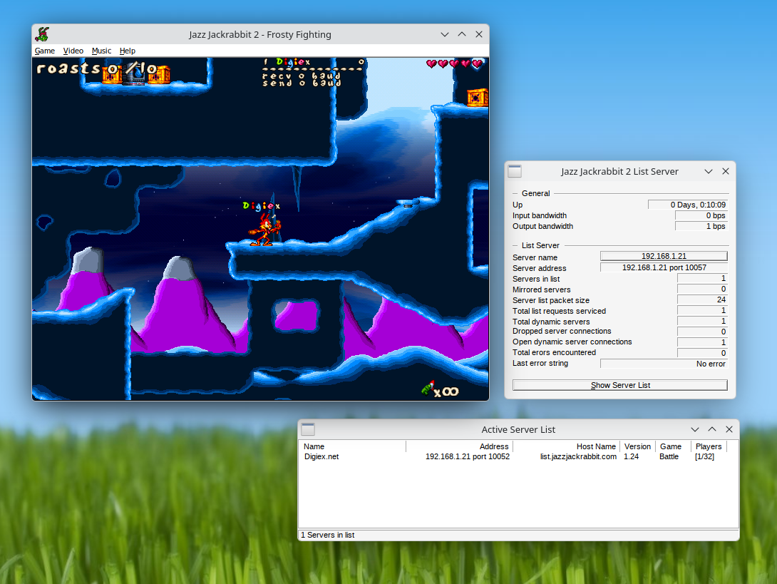Click the 1.24 version cell
The height and width of the screenshot is (584, 777).
click(632, 456)
